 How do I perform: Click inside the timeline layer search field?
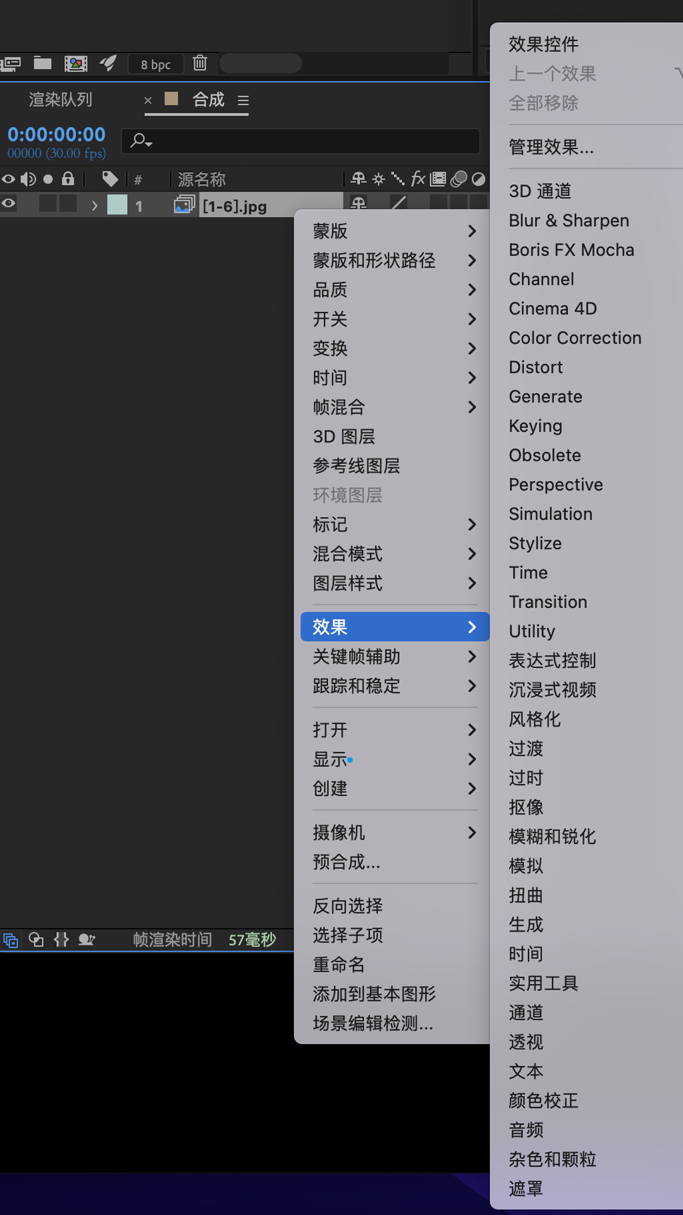(300, 140)
